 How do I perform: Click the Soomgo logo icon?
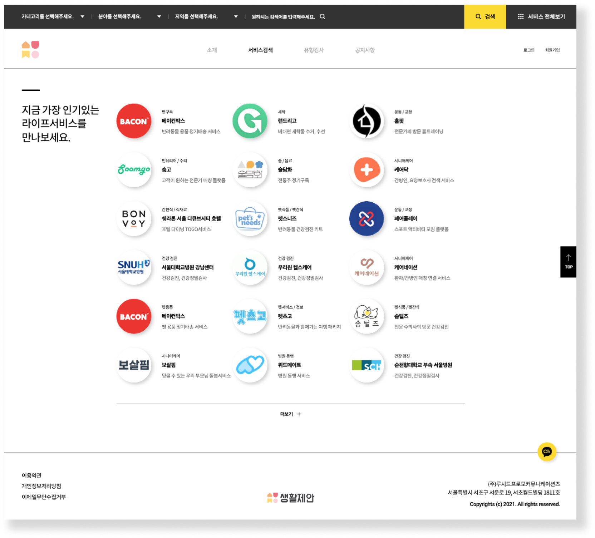point(134,170)
